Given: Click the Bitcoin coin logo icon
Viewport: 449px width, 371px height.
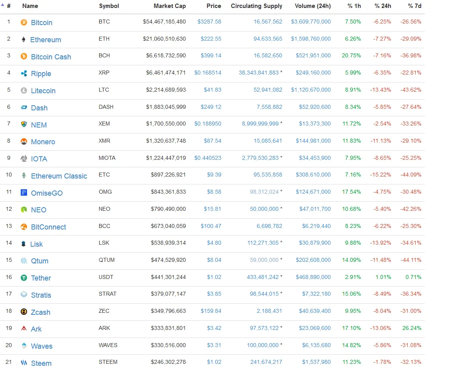Looking at the screenshot, I should (x=24, y=22).
